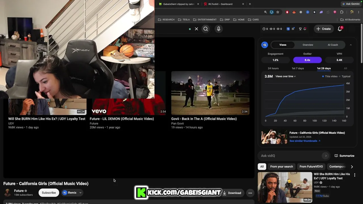Bookmark this page with the star icon

point(278,12)
